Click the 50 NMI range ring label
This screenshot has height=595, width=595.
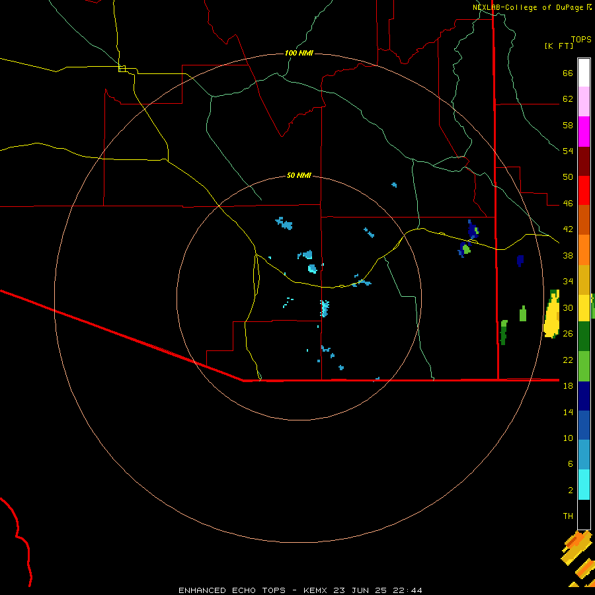coord(299,175)
